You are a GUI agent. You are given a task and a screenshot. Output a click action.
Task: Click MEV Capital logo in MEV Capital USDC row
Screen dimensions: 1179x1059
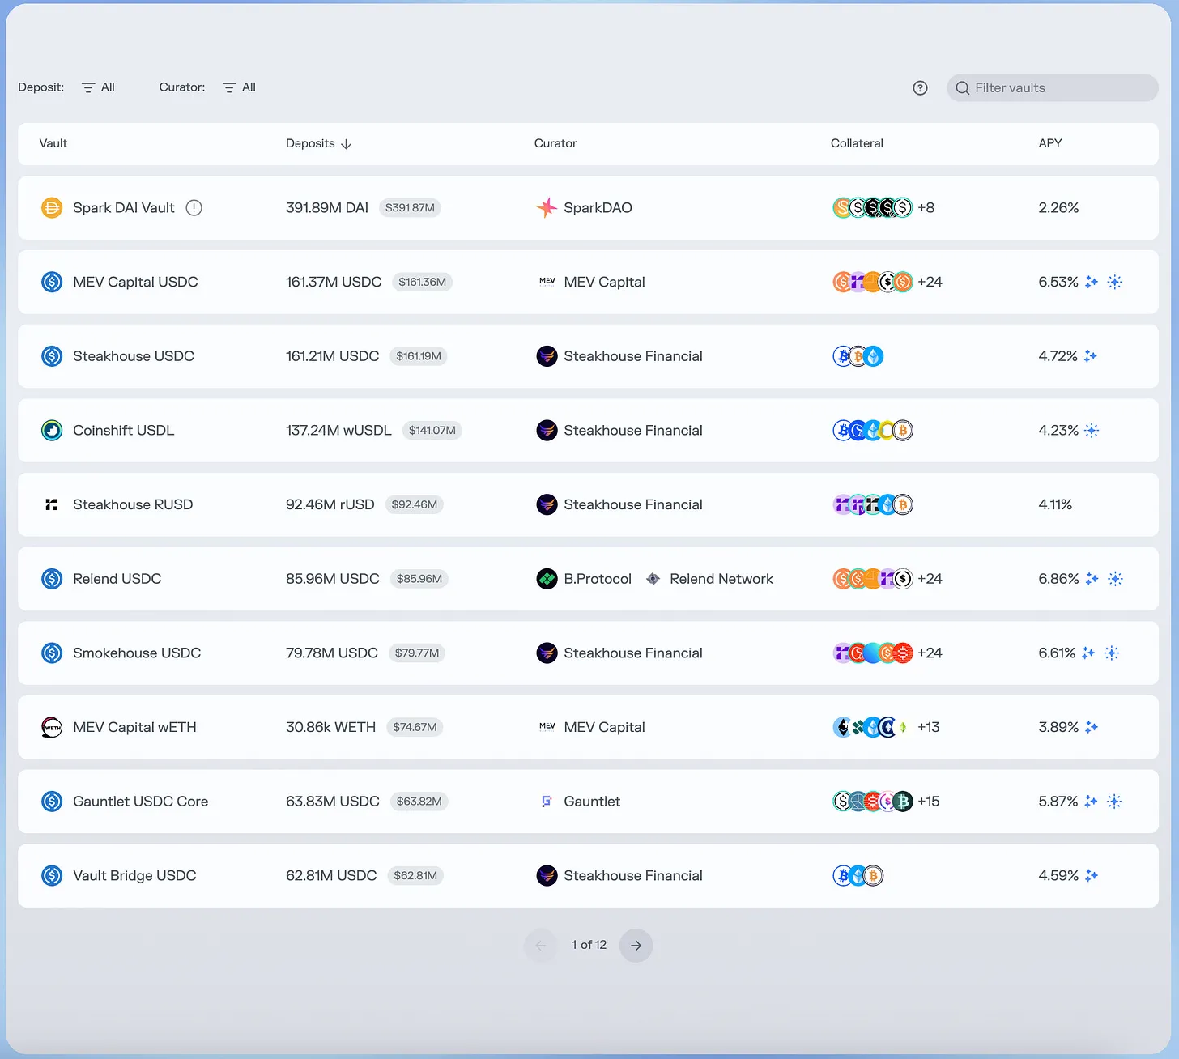pos(547,282)
